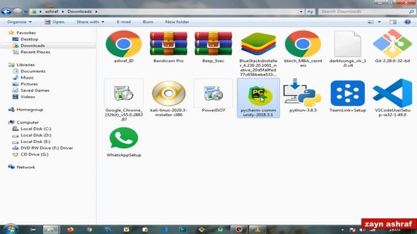The image size is (417, 234).
Task: Open Local Disk (E:)
Action: coord(35,142)
